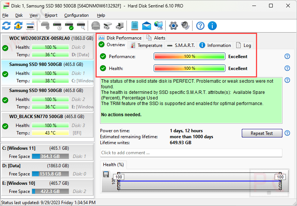The height and width of the screenshot is (206, 297).
Task: Select the D: [Data] partition
Action: tap(47, 170)
